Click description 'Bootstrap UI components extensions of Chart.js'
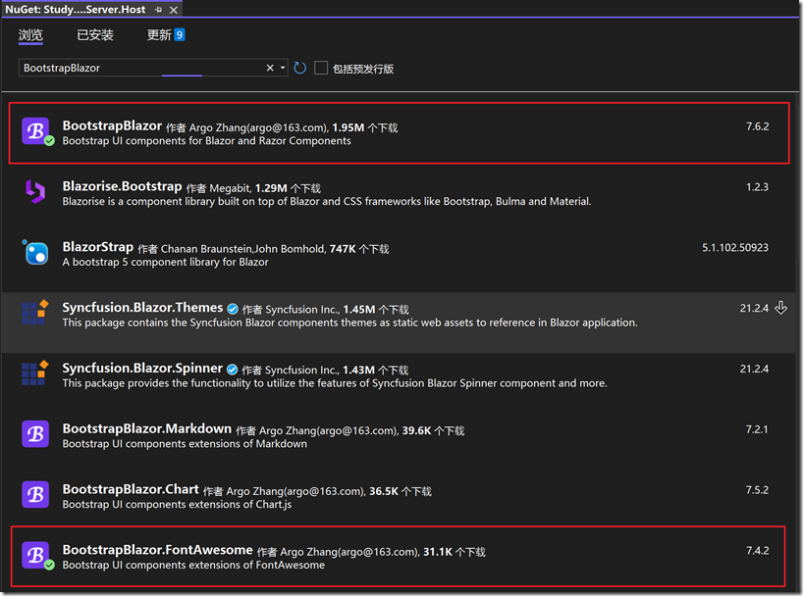 click(178, 505)
